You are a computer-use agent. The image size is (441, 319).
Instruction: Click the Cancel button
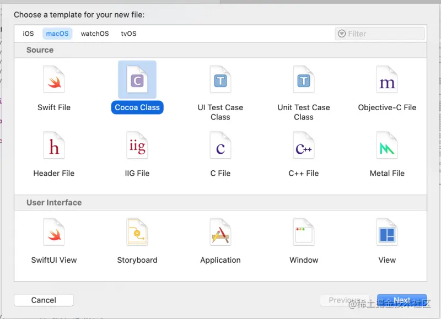click(x=44, y=300)
